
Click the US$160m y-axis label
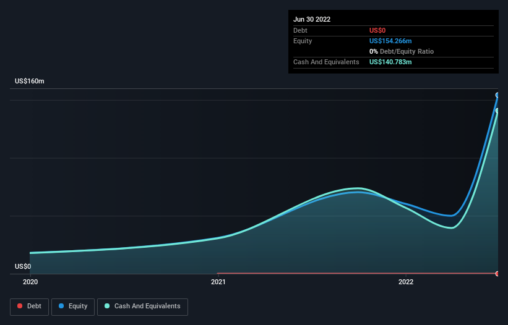30,82
